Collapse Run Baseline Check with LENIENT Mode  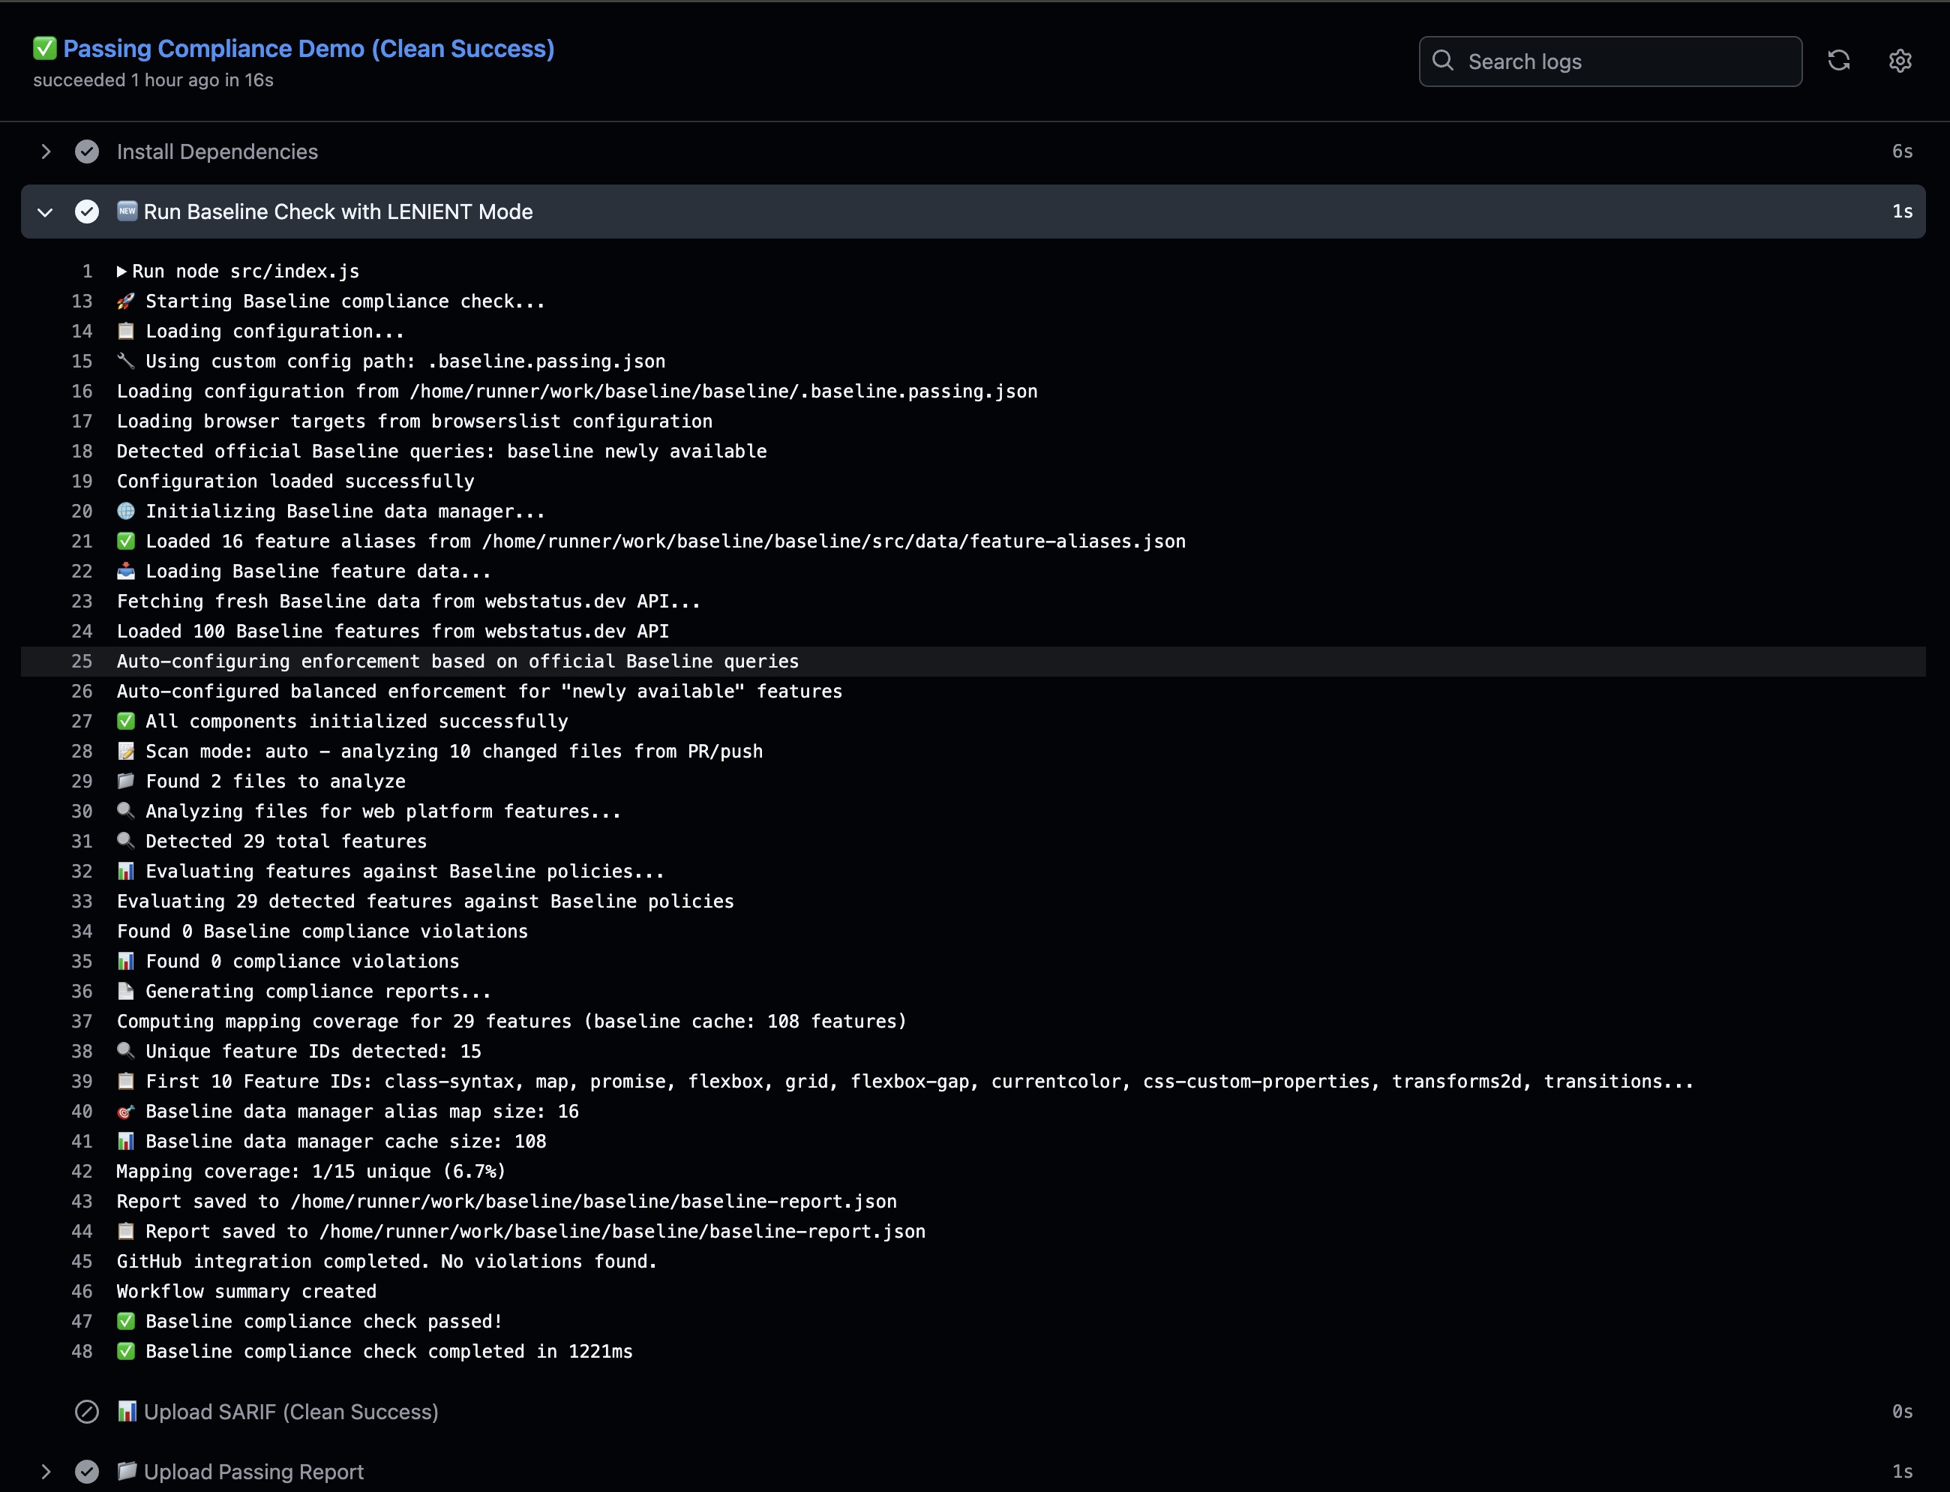tap(45, 212)
